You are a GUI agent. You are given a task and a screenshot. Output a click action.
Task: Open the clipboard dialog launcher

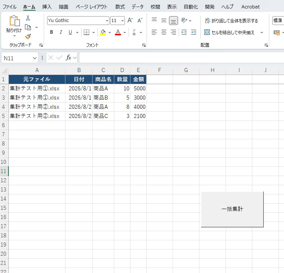(41, 45)
